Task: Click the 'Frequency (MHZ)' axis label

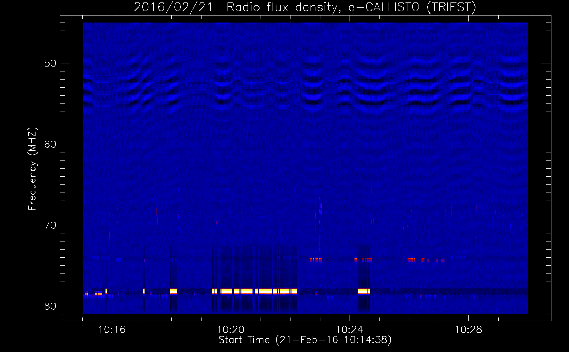Action: 32,169
